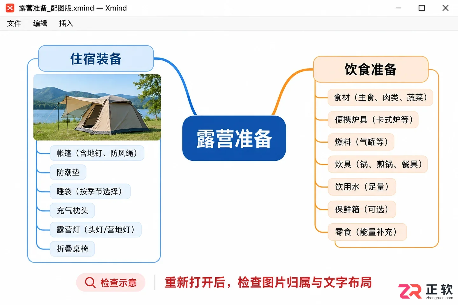The image size is (458, 305).
Task: Close the Xmind window
Action: point(446,8)
